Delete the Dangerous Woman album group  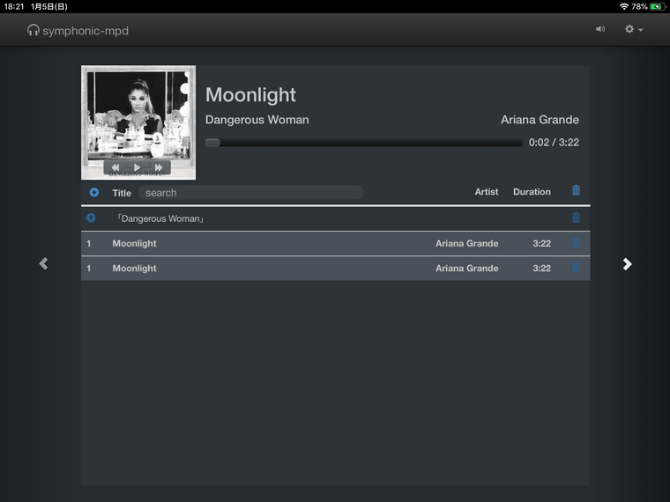tap(576, 218)
